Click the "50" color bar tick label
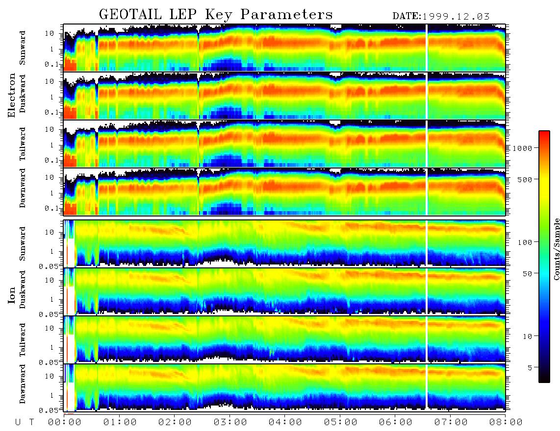 coord(527,274)
